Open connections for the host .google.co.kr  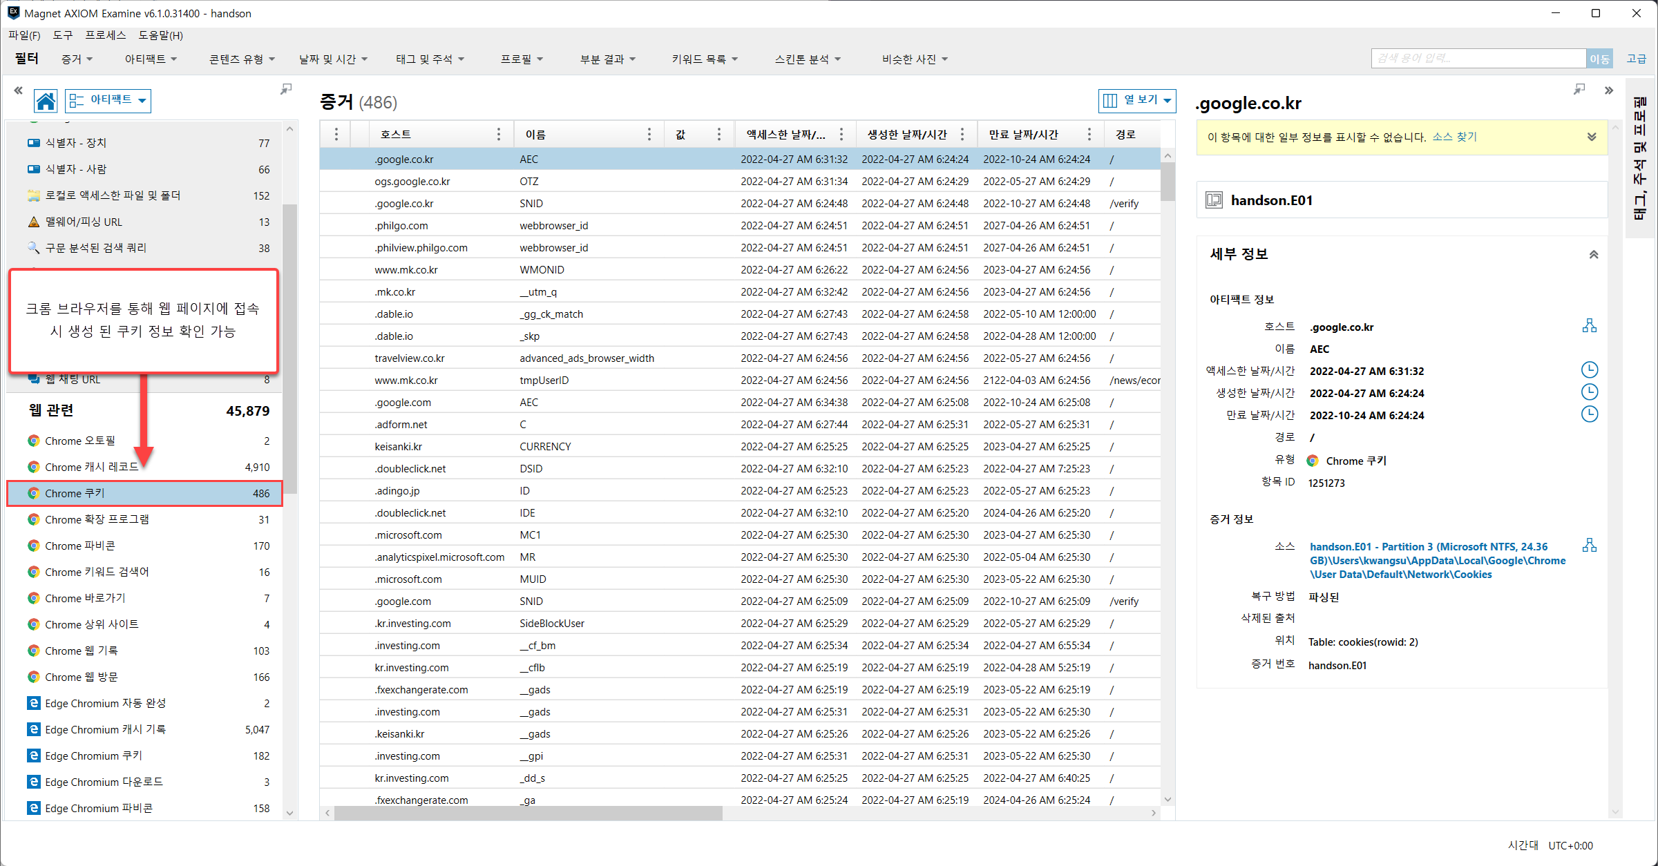1590,326
